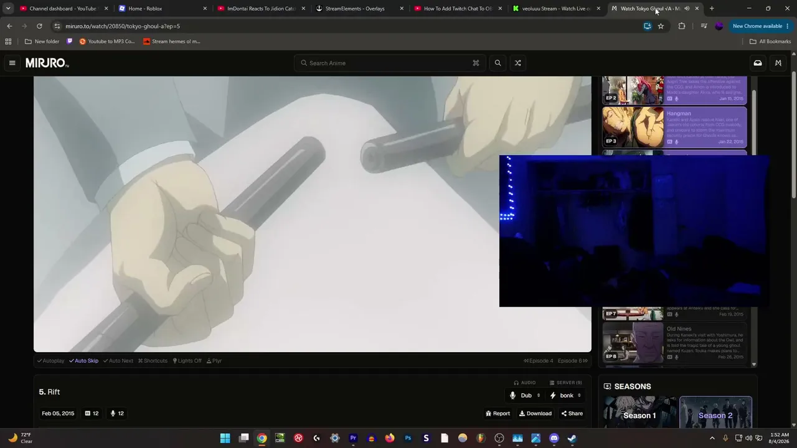Select the Hangman episode 3 card
Screen dimensions: 797x448
(674, 127)
